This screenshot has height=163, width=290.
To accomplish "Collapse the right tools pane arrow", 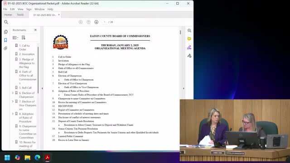I will (184, 88).
